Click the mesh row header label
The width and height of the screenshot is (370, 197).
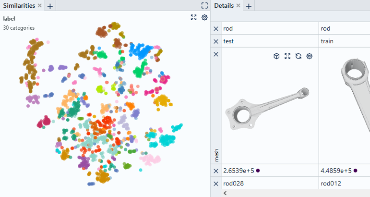coord(216,155)
